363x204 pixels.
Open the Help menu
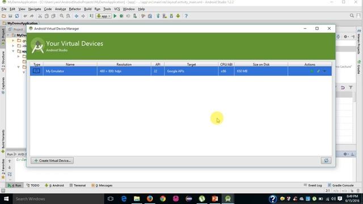pos(141,9)
